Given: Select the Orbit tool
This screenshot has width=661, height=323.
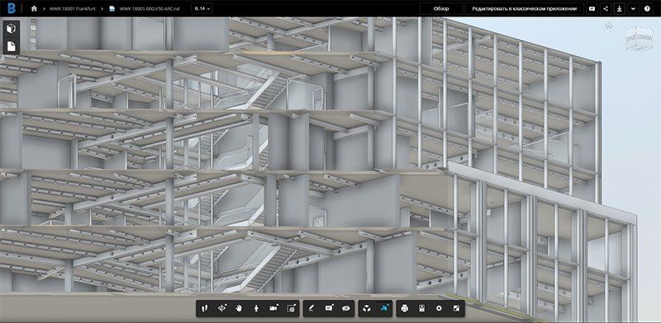Looking at the screenshot, I should (x=222, y=308).
